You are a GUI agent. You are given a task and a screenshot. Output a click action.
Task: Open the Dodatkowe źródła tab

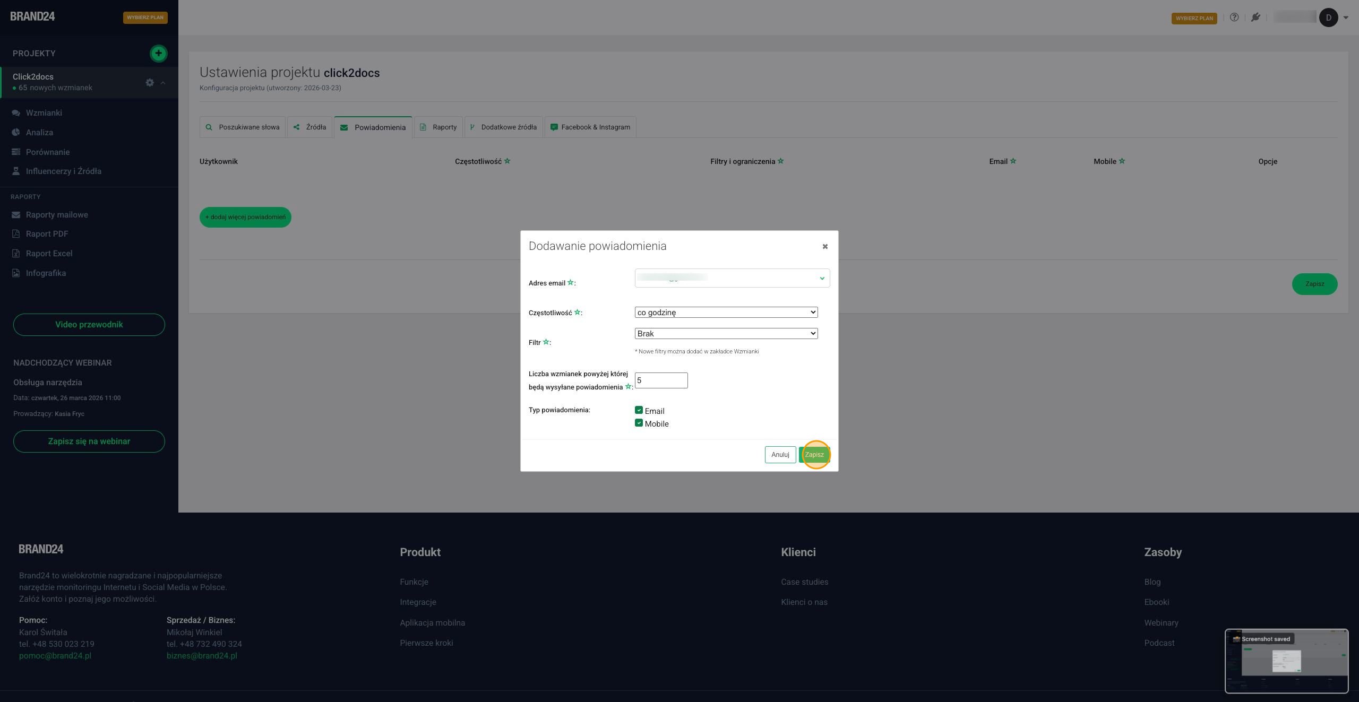[x=503, y=127]
